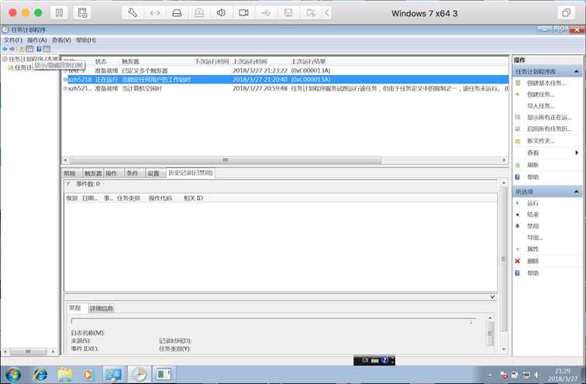The image size is (586, 384).
Task: Click the window view icon beside the VM title
Action: (x=566, y=13)
